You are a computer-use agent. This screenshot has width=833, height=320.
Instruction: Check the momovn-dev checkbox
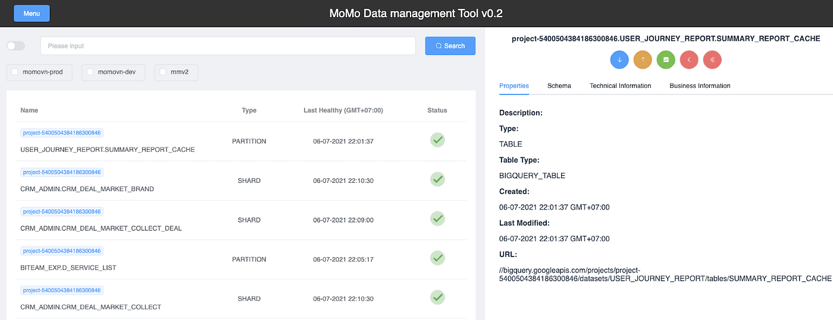tap(90, 72)
